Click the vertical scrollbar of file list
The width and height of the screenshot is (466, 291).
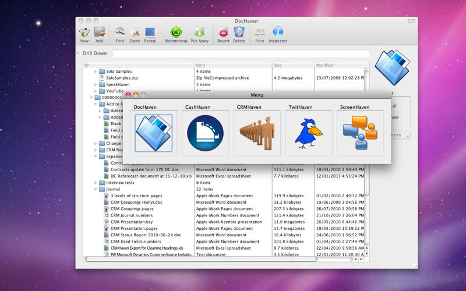click(x=367, y=133)
